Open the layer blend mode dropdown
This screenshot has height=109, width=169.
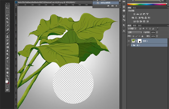click(135, 32)
